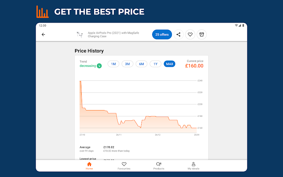Click the current price £160.00

194,65
